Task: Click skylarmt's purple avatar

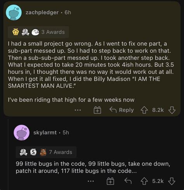Action: 22,132
